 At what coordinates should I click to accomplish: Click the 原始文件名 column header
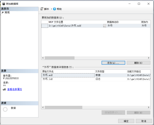point(68,72)
